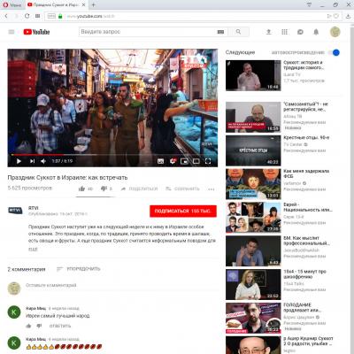Image resolution: width=354 pixels, height=354 pixels.
Task: Open the sort comments УПОРЯДОЧИТЬ menu
Action: pos(79,269)
